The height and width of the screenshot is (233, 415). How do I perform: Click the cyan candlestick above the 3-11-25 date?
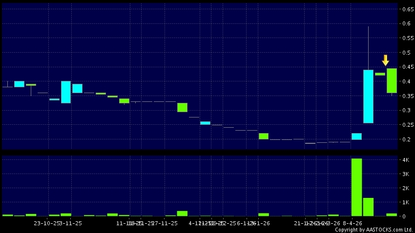[66, 92]
